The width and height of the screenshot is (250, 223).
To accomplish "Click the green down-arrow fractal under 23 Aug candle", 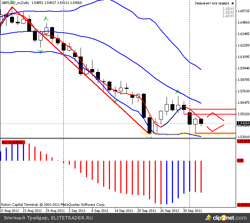I will coord(40,52).
